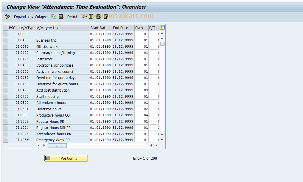This screenshot has height=182, width=303.
Task: Click vertical scrollbar page-up arrow at bottom
Action: click(162, 134)
